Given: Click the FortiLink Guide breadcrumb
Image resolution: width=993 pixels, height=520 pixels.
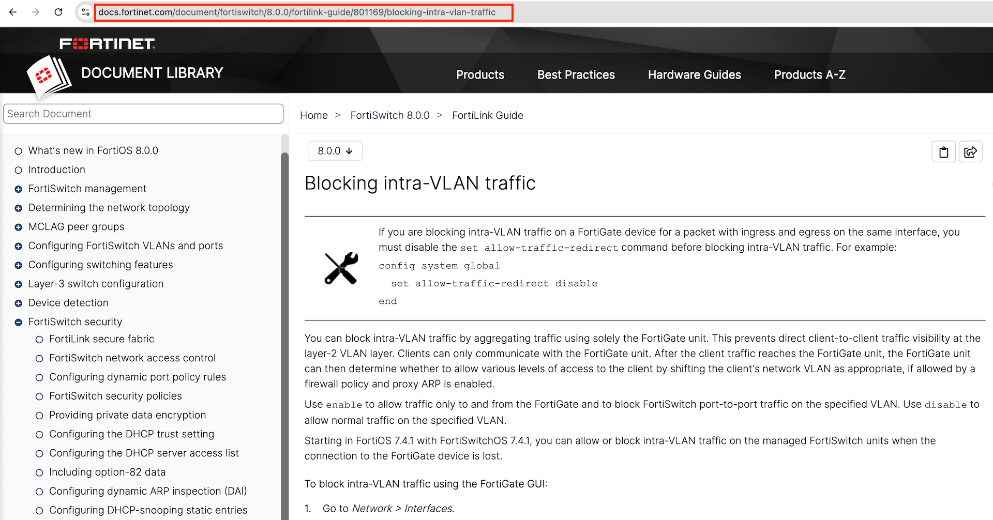Looking at the screenshot, I should 488,115.
